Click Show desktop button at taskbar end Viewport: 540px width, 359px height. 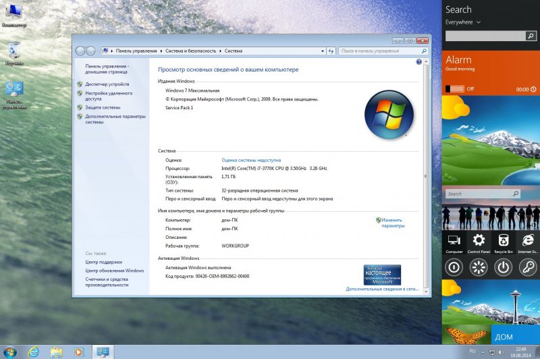tap(537, 352)
